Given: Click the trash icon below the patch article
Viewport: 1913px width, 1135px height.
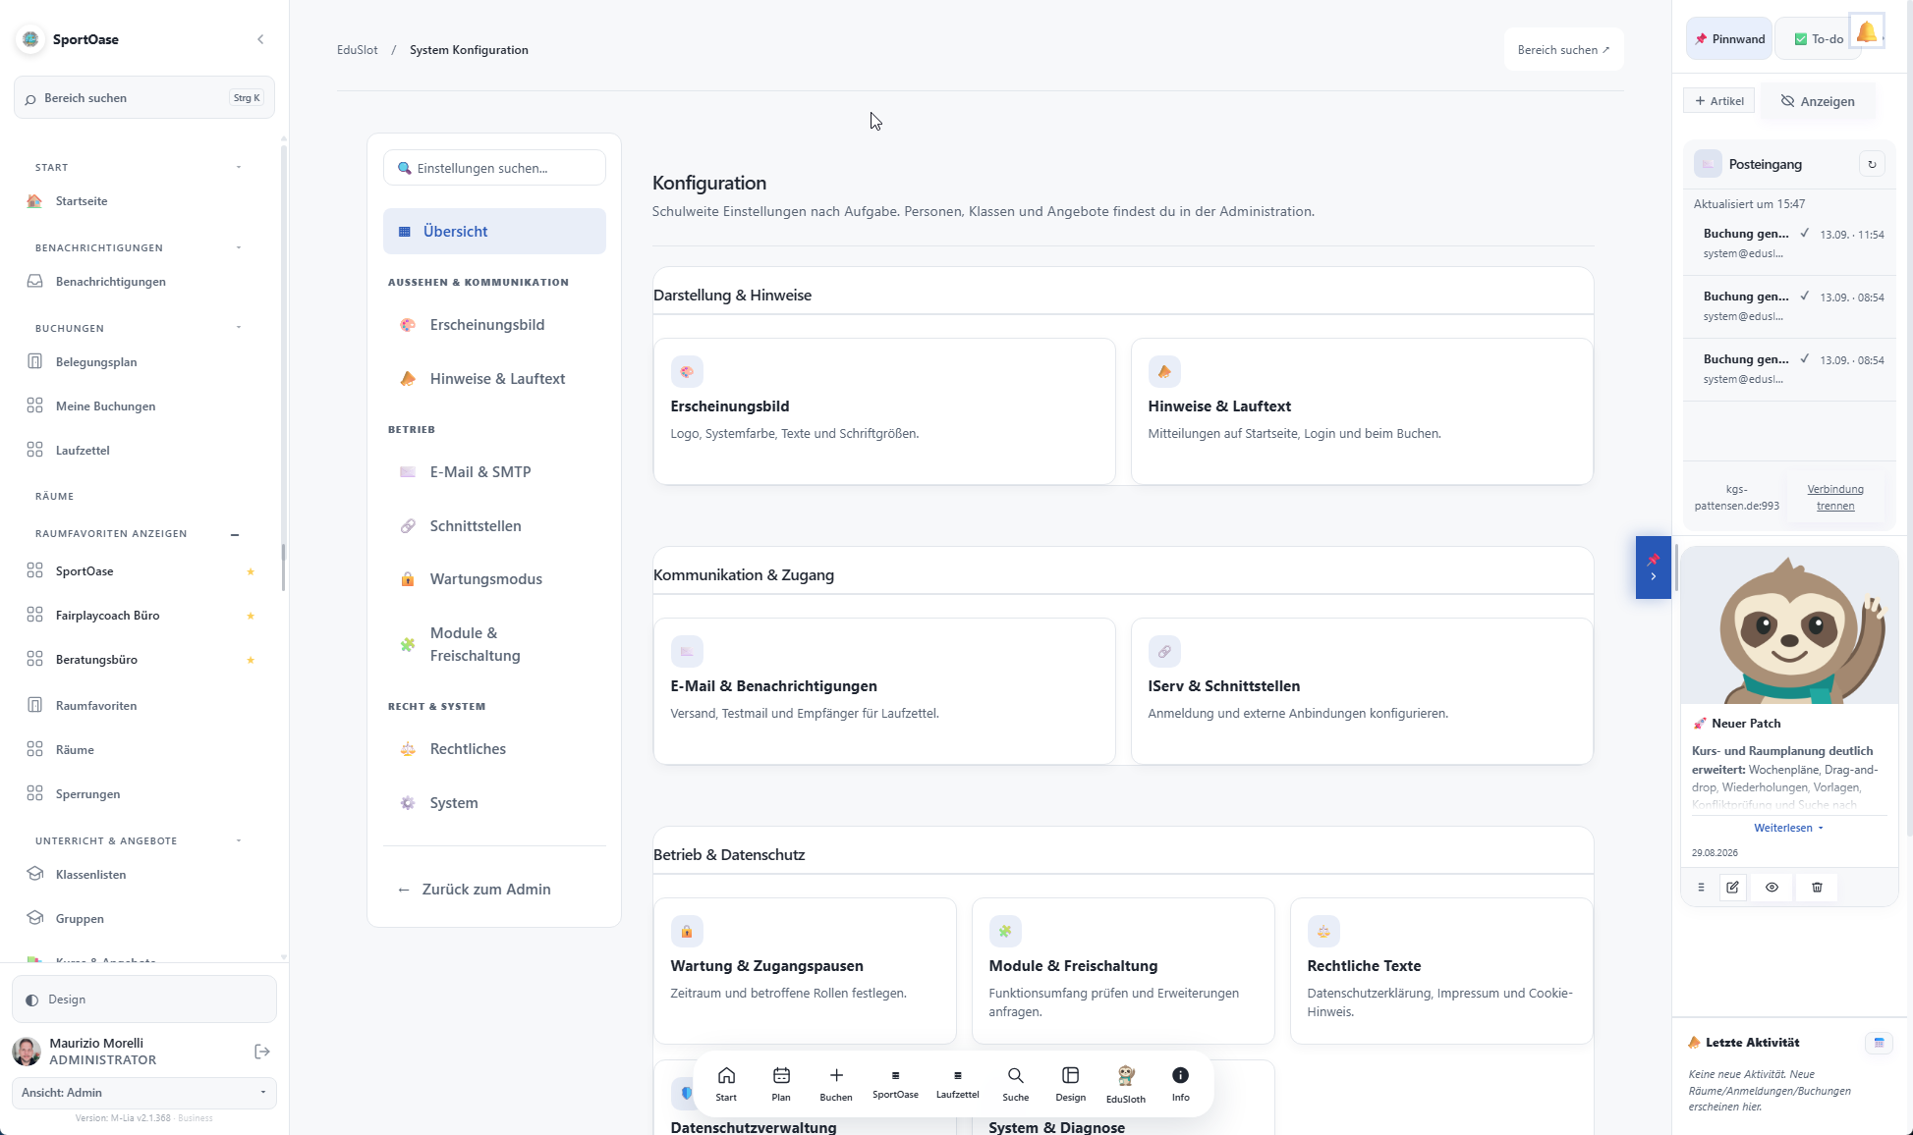Looking at the screenshot, I should click(x=1817, y=887).
